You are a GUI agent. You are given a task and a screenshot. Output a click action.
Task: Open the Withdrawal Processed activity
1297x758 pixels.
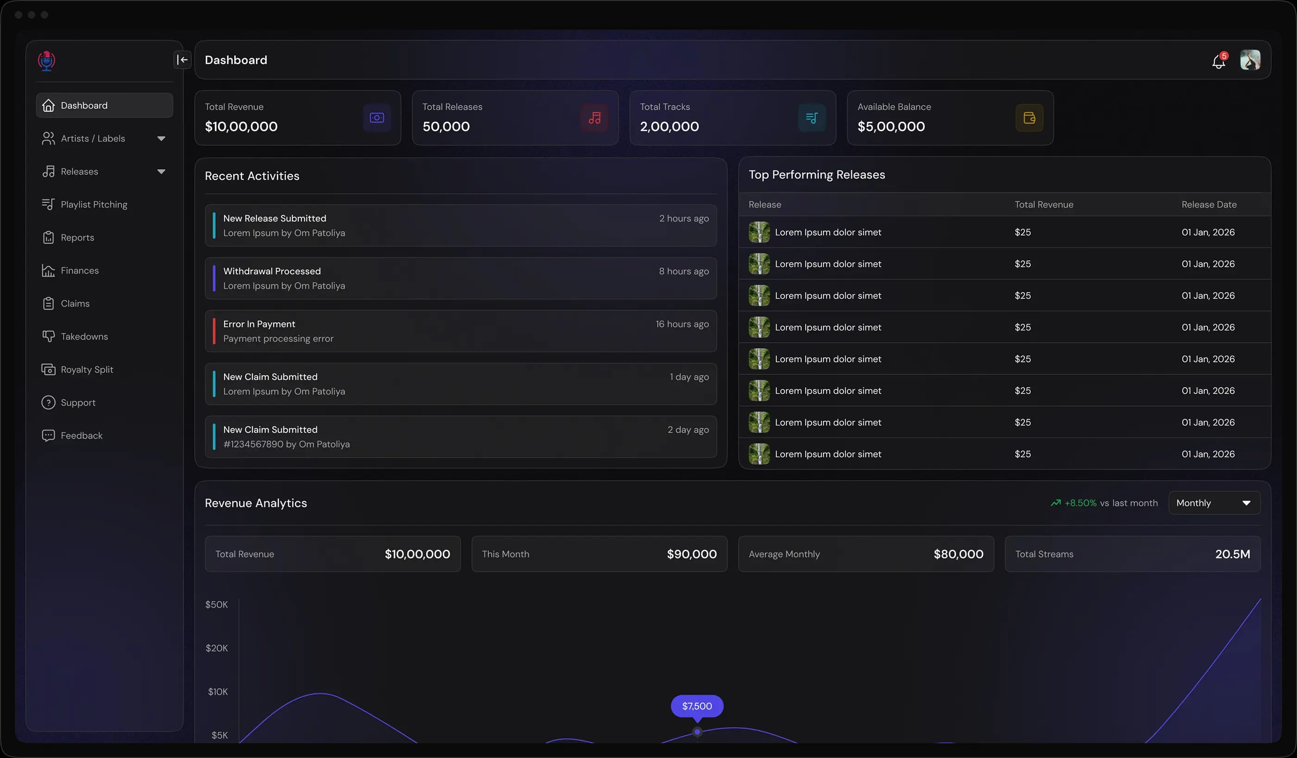pyautogui.click(x=460, y=278)
